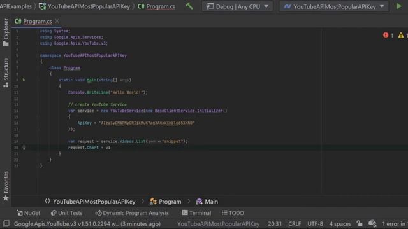Open the Structure side panel
This screenshot has width=408, height=229.
point(6,73)
